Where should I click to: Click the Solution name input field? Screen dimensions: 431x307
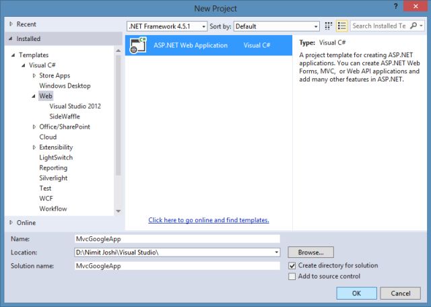pyautogui.click(x=177, y=266)
